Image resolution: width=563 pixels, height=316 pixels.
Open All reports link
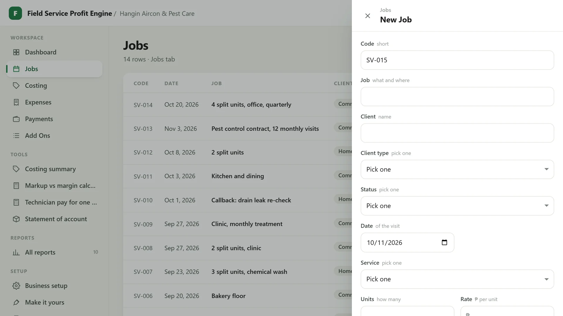pyautogui.click(x=54, y=252)
